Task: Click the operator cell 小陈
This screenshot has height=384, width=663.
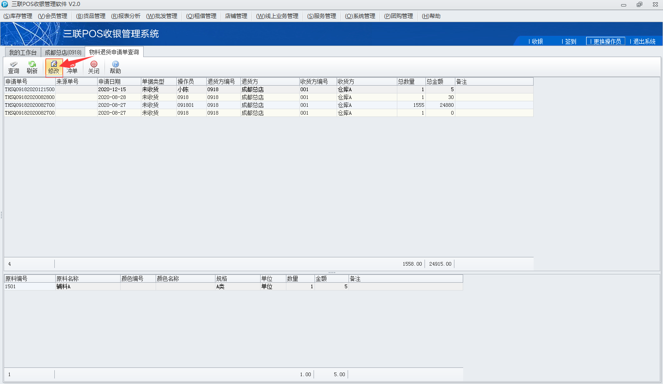Action: (x=192, y=89)
